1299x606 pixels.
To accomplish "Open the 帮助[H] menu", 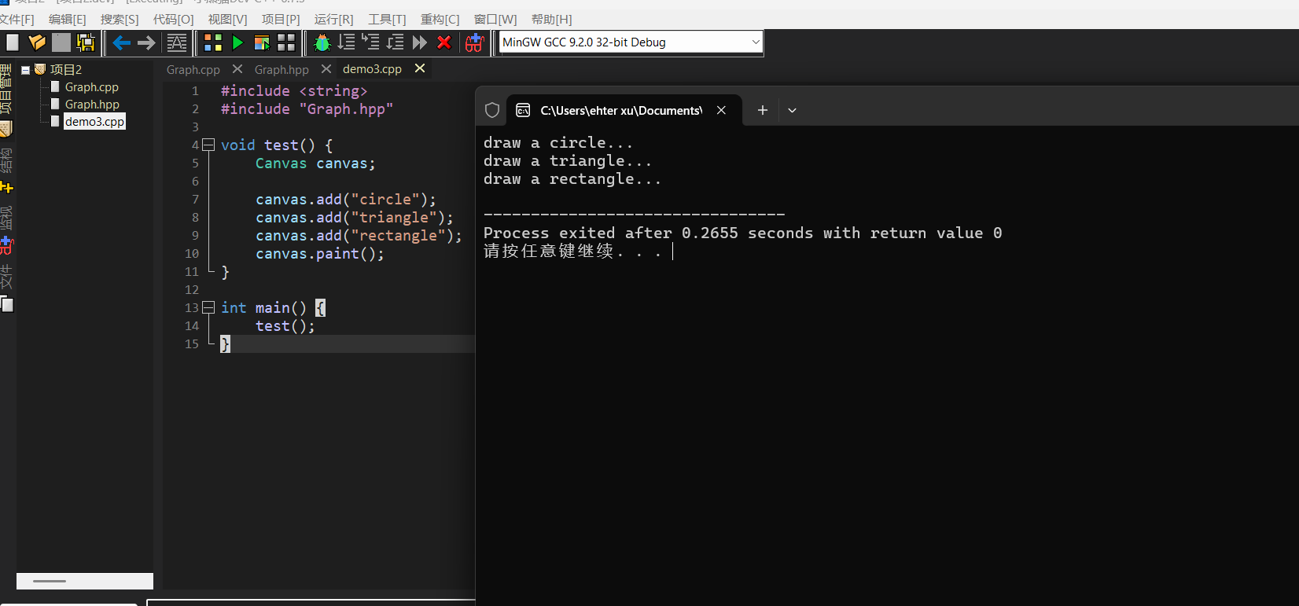I will click(x=552, y=19).
